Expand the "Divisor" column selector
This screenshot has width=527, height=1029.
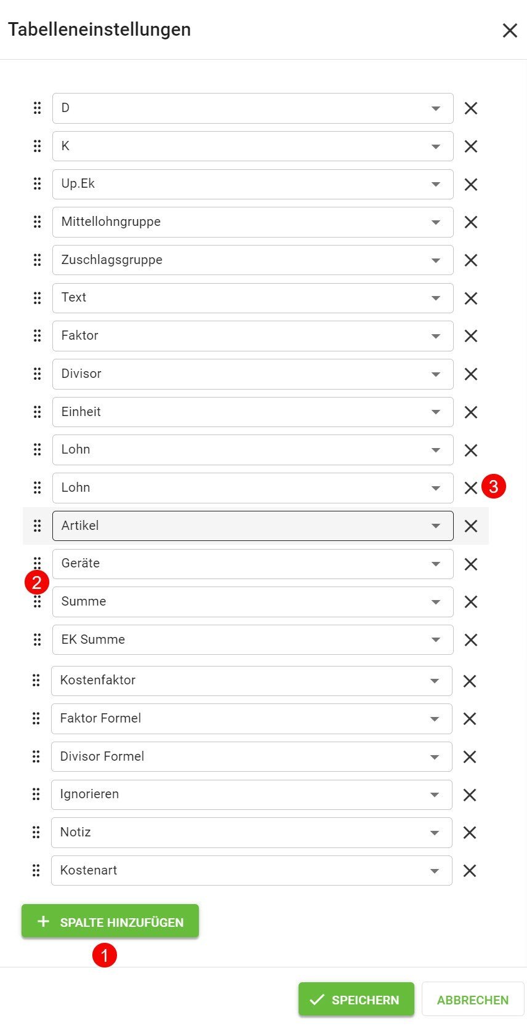tap(436, 374)
